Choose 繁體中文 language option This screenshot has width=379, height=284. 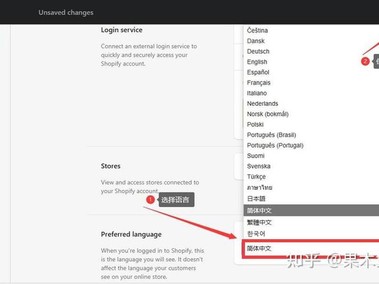point(311,222)
